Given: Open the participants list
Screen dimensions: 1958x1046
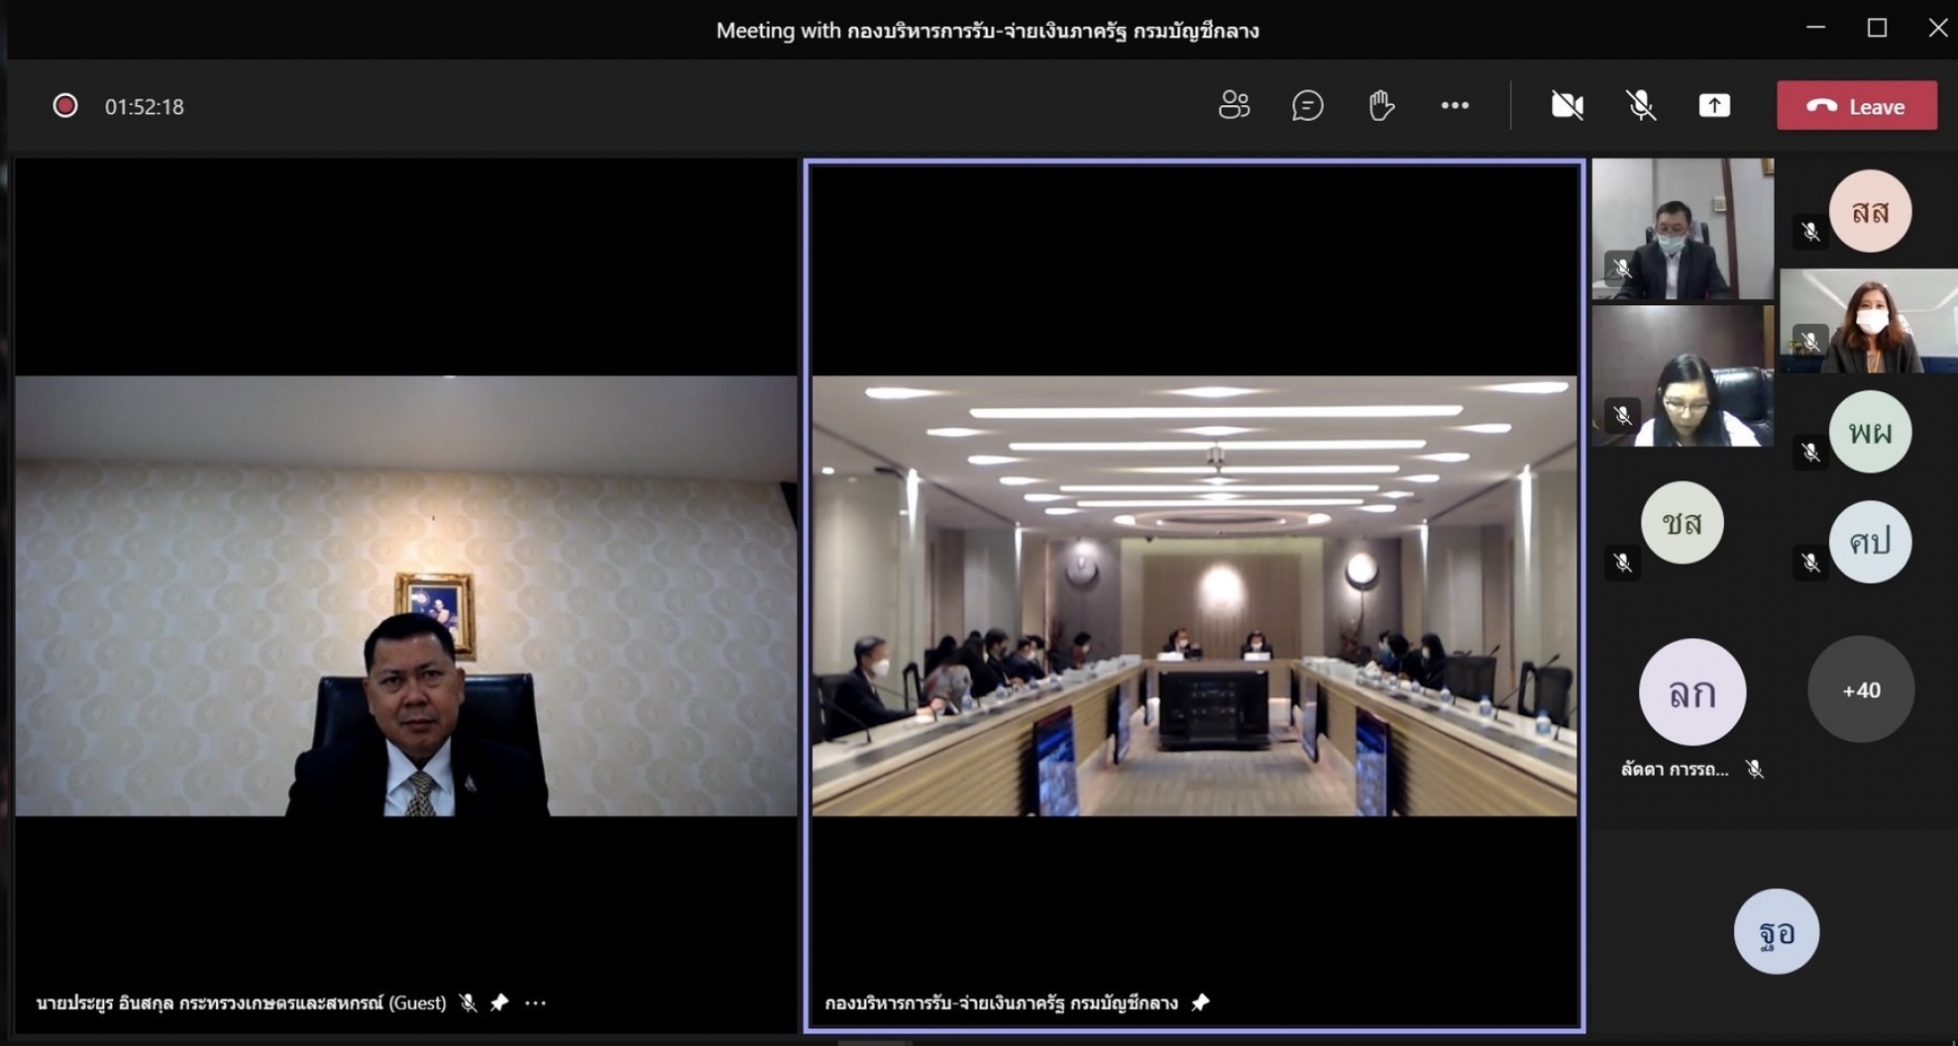Looking at the screenshot, I should [1234, 105].
